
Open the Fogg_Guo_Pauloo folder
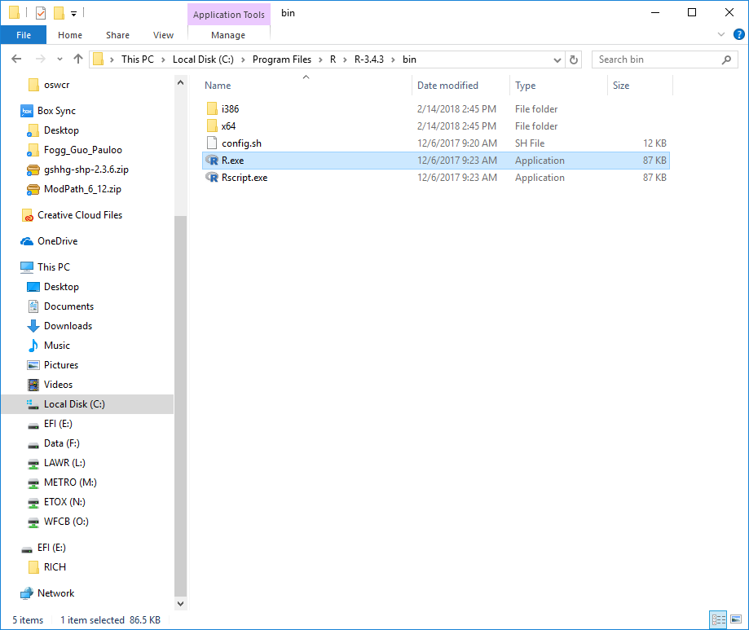pyautogui.click(x=74, y=150)
